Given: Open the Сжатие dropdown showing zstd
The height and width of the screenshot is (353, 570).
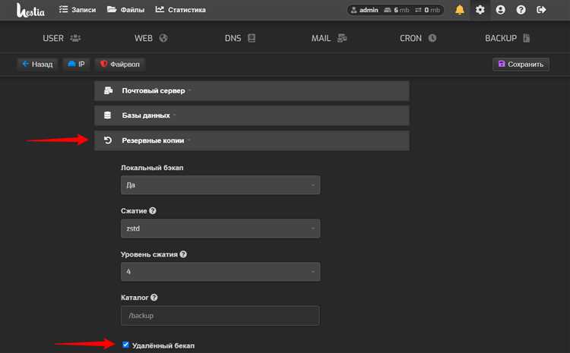Looking at the screenshot, I should point(220,229).
